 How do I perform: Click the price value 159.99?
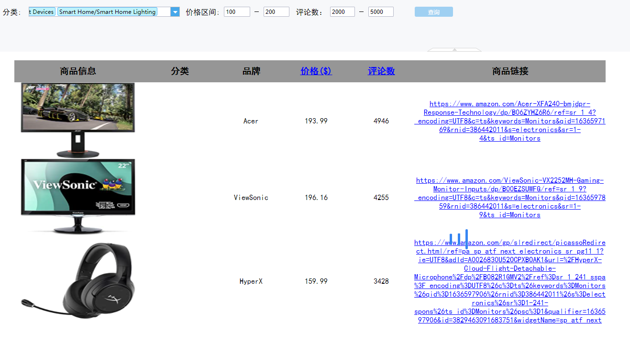[316, 281]
